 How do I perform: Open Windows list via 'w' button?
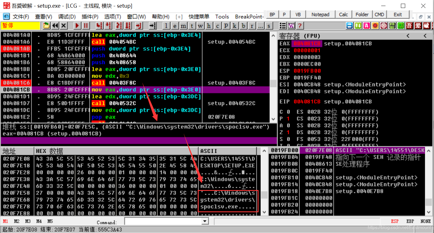(200, 26)
